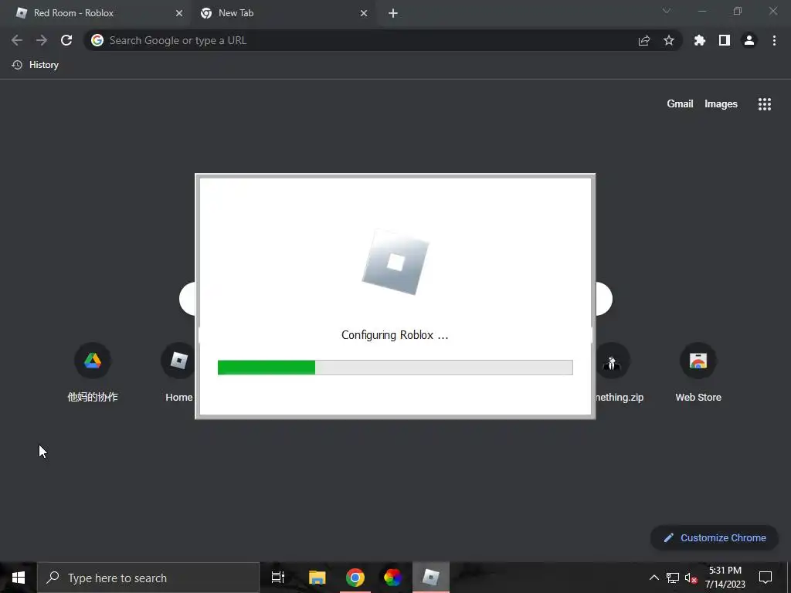The image size is (791, 593).
Task: Open the Gmail link
Action: point(680,104)
